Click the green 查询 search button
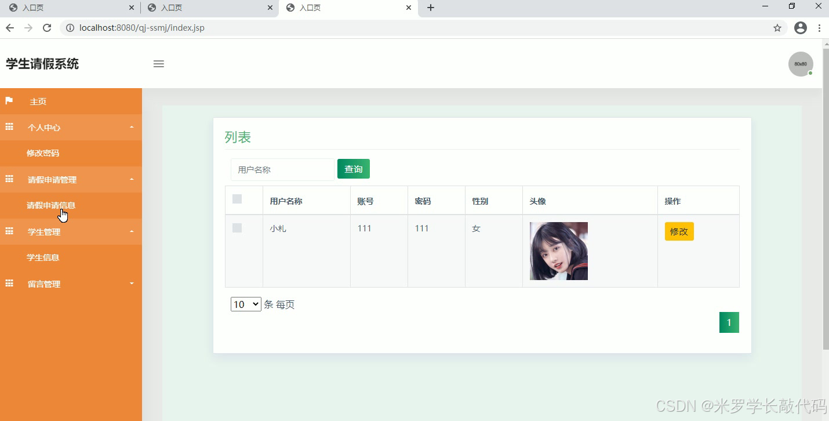This screenshot has width=829, height=421. (x=353, y=169)
